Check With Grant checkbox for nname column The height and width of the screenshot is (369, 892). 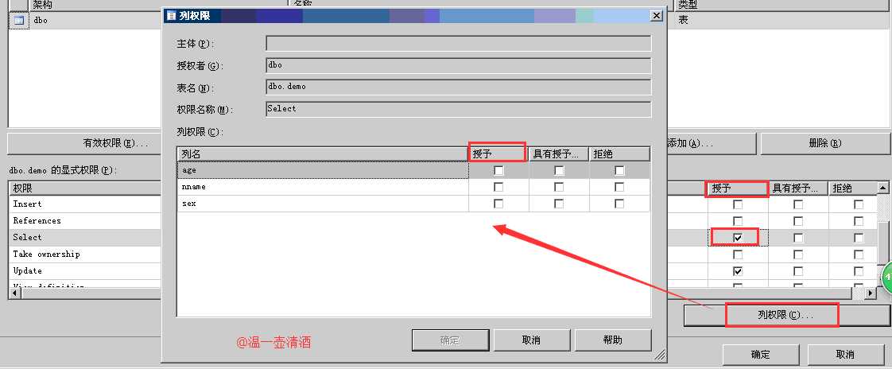[x=559, y=187]
